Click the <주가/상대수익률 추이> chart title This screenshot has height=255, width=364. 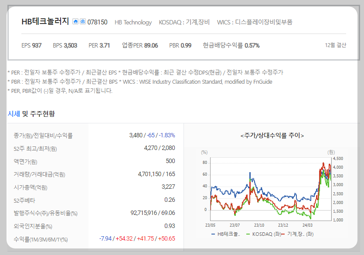pos(272,135)
